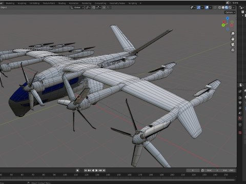Select rendered viewport shading mode
The height and width of the screenshot is (184, 246).
230,8
